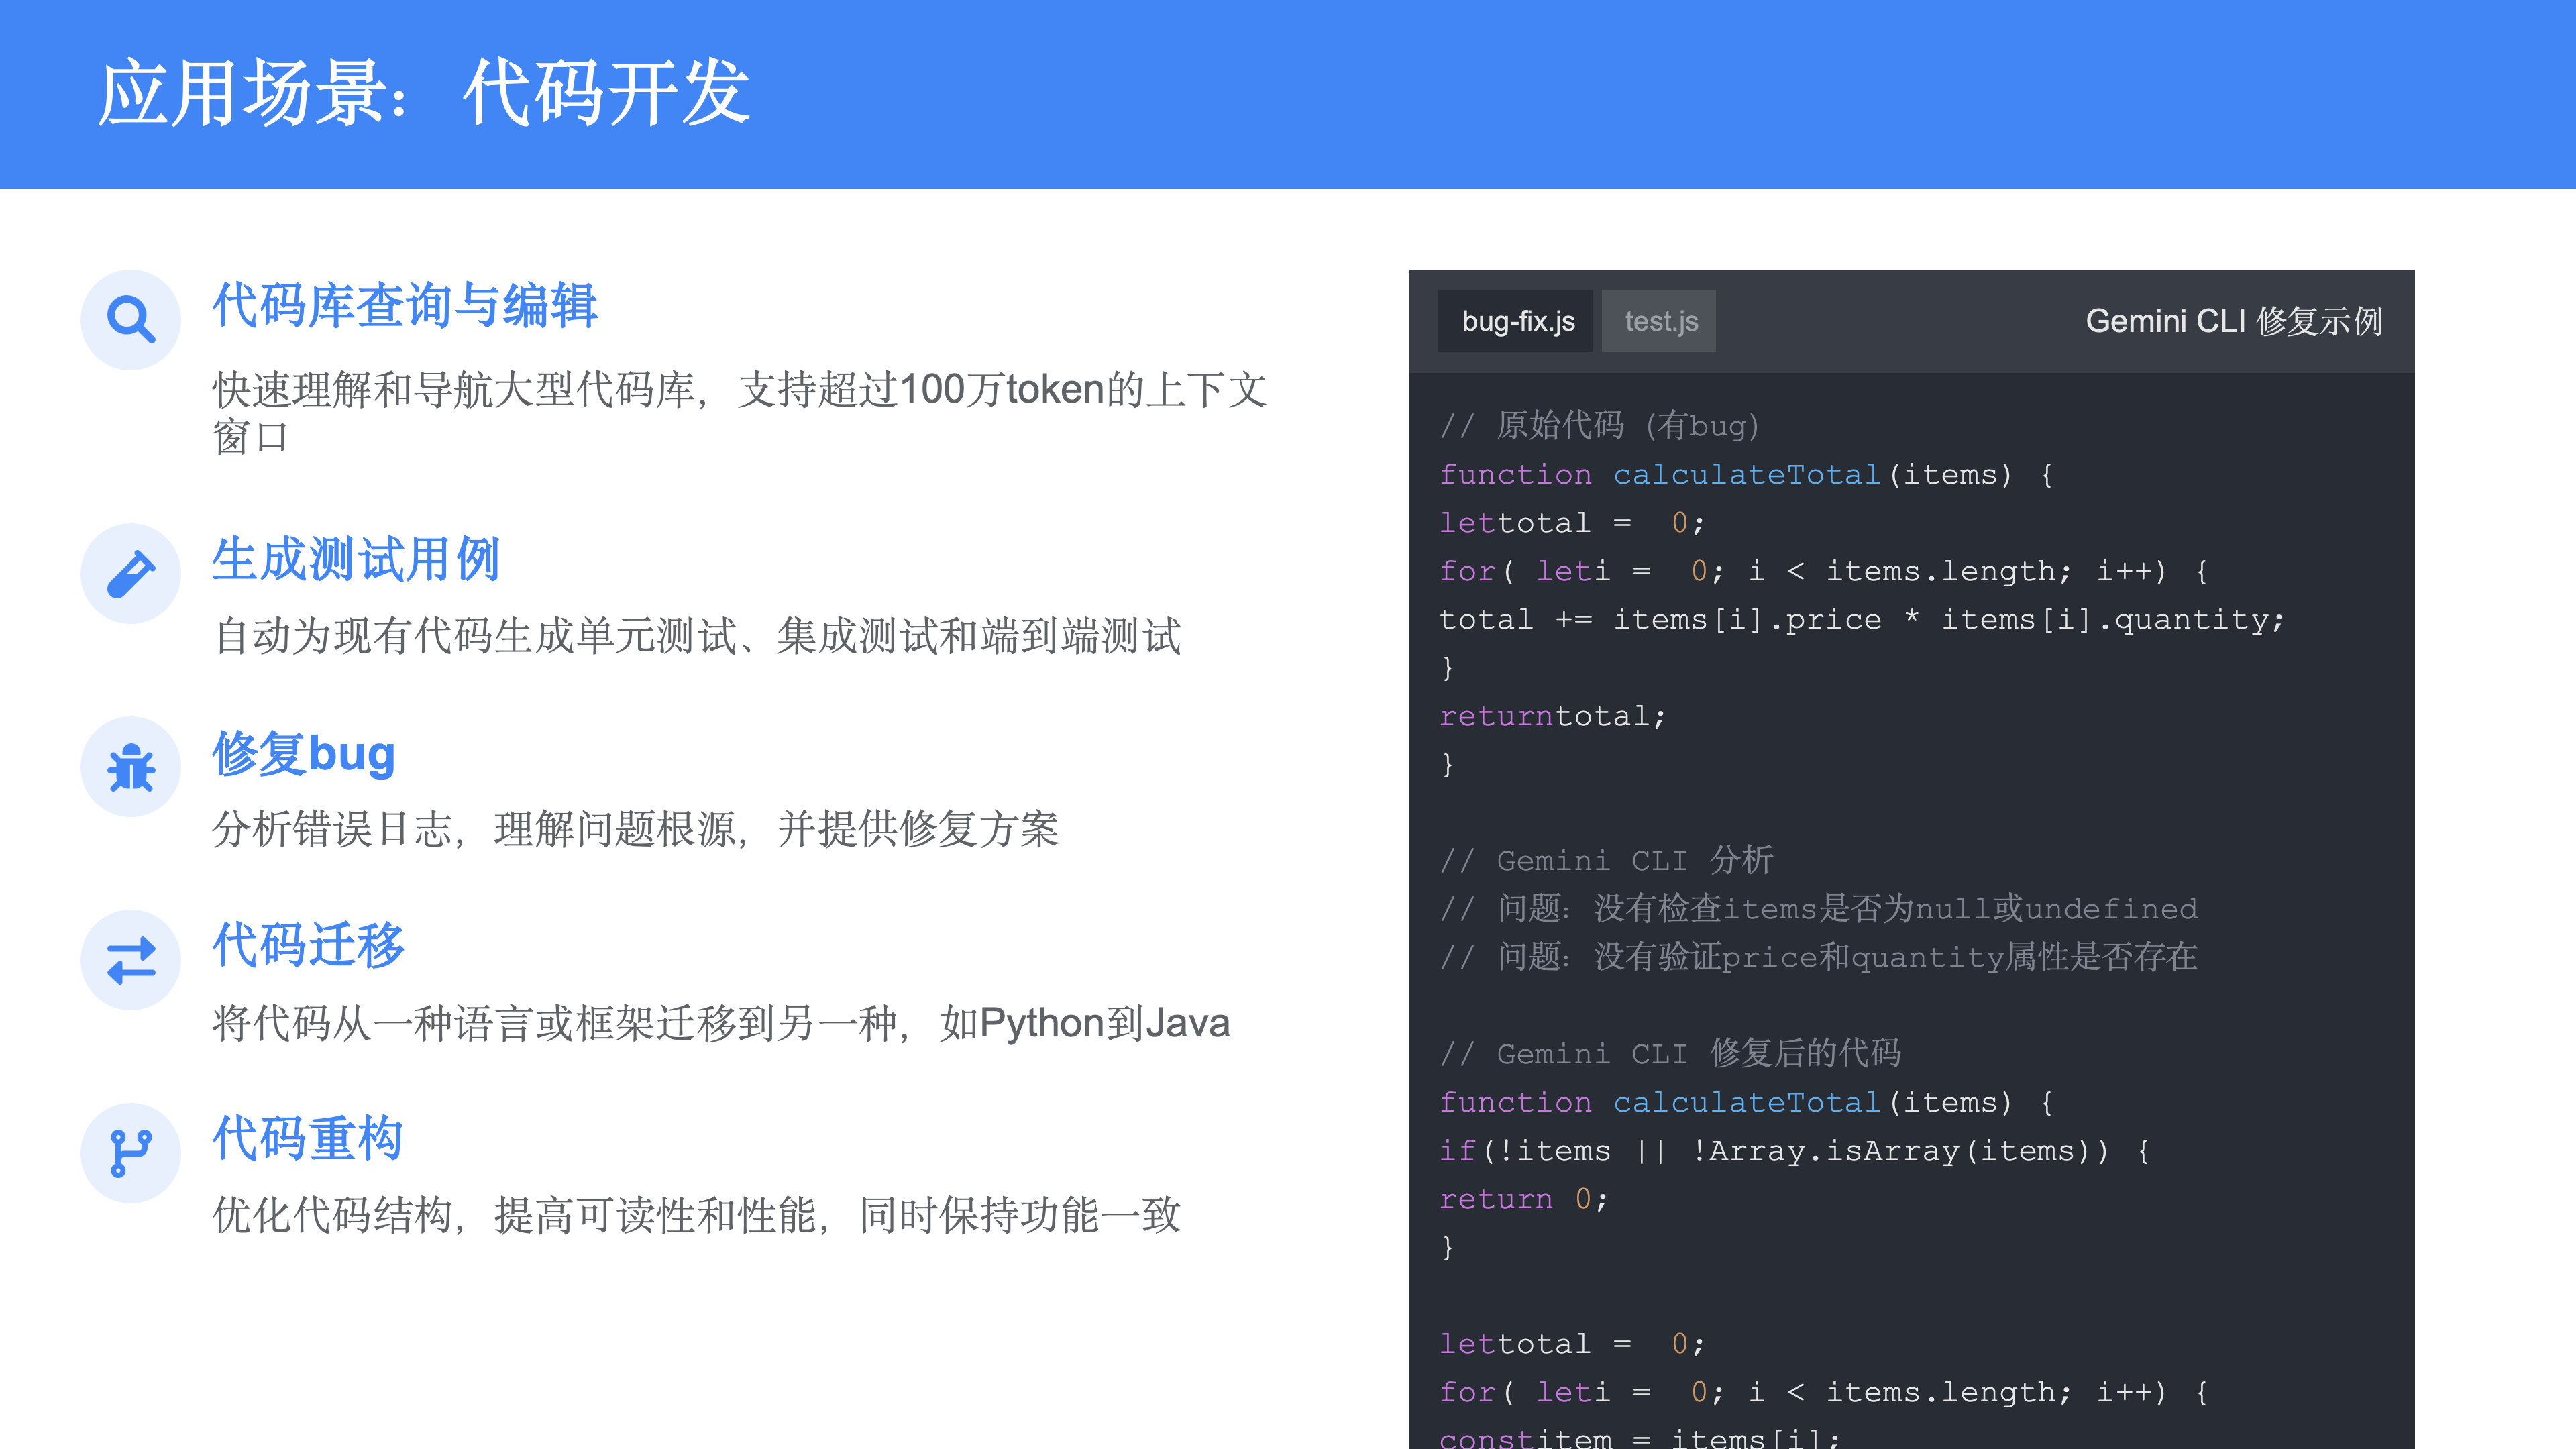The width and height of the screenshot is (2576, 1449).
Task: Click the if(!items || !Array.isArray(items)) line
Action: tap(1795, 1151)
